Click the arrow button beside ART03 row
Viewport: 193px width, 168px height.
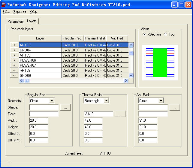(14, 45)
